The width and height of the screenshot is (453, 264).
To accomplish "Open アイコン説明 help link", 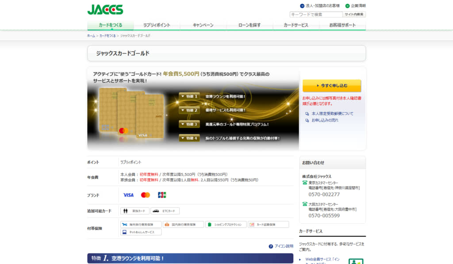I will tap(284, 246).
